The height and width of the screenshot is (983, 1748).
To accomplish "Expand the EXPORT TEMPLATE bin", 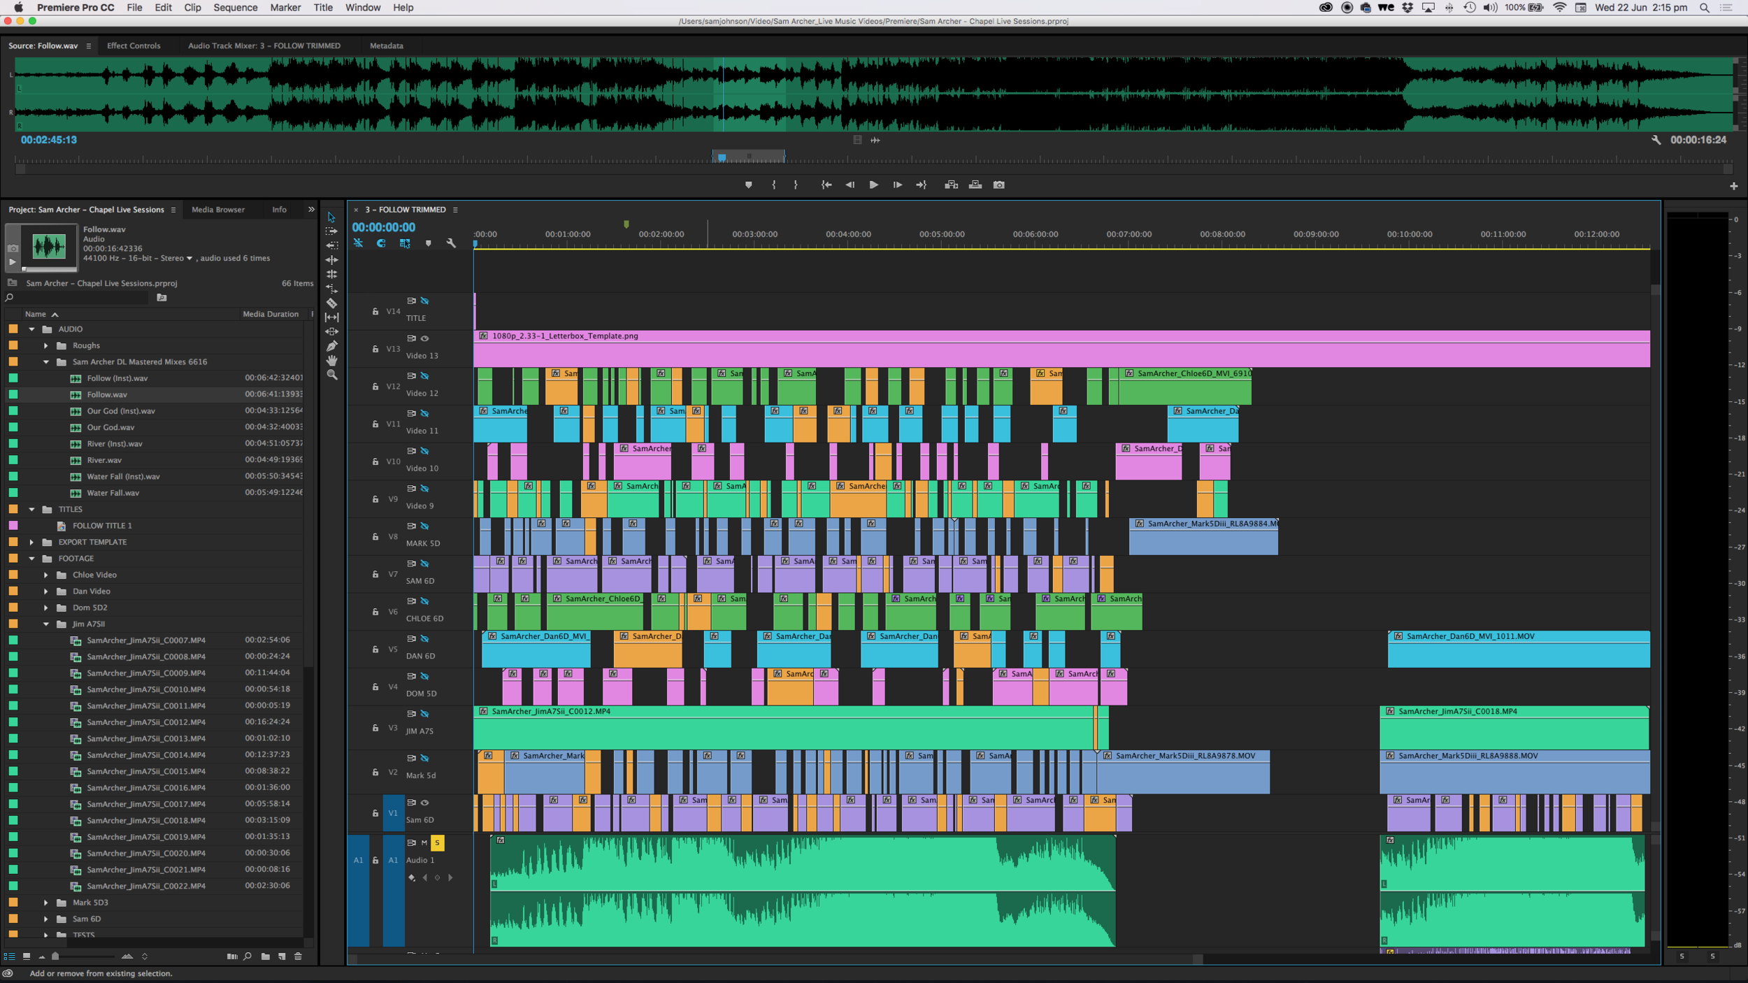I will pyautogui.click(x=31, y=542).
